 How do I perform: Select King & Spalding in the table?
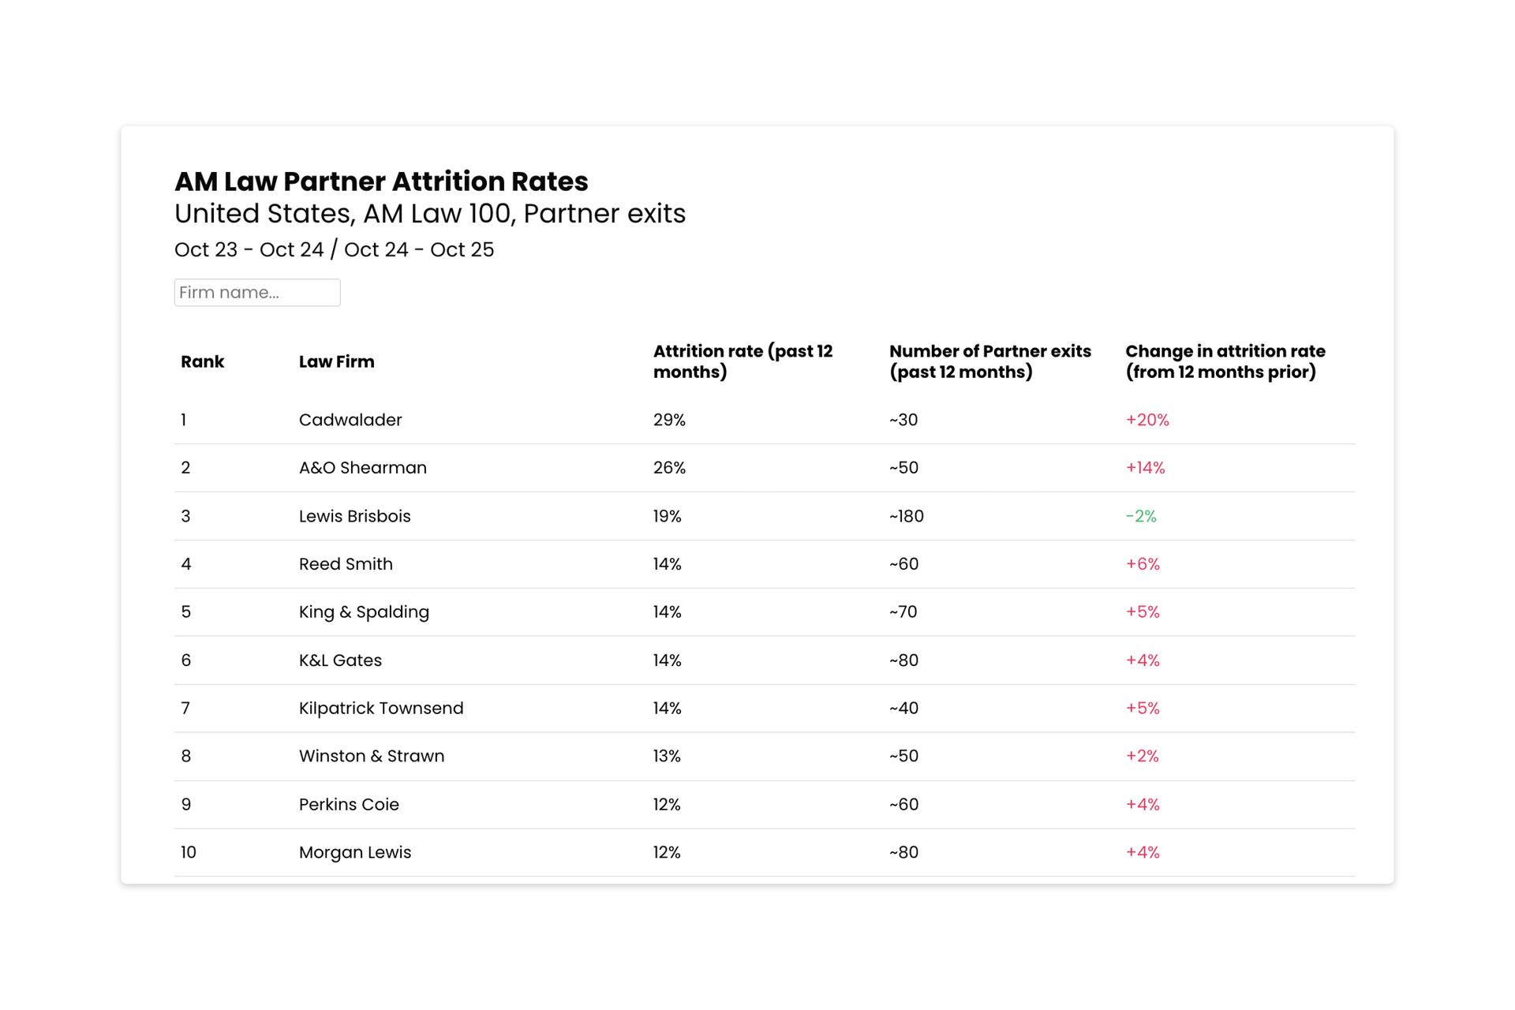[364, 612]
